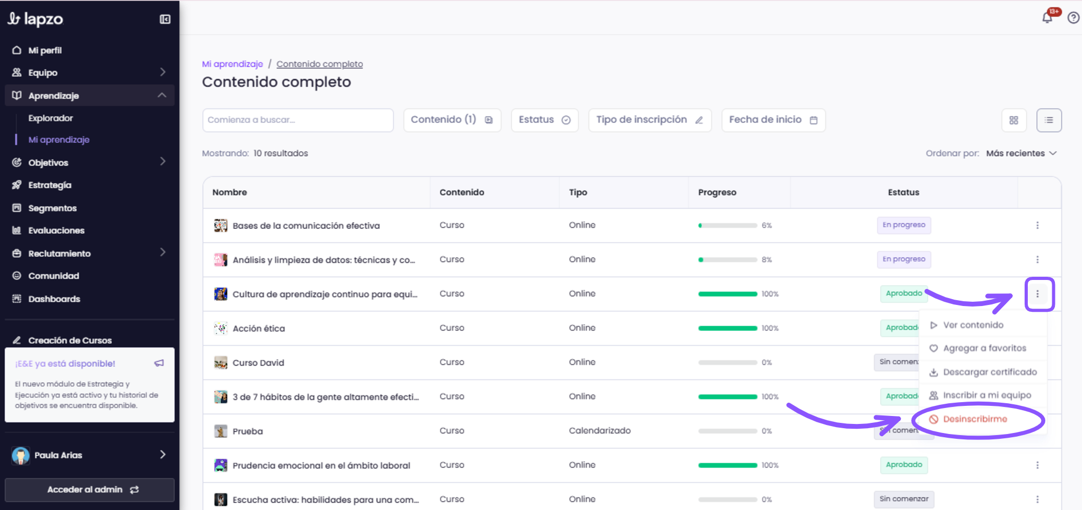Image resolution: width=1082 pixels, height=510 pixels.
Task: Open row menu for Escucha activa
Action: 1037,499
